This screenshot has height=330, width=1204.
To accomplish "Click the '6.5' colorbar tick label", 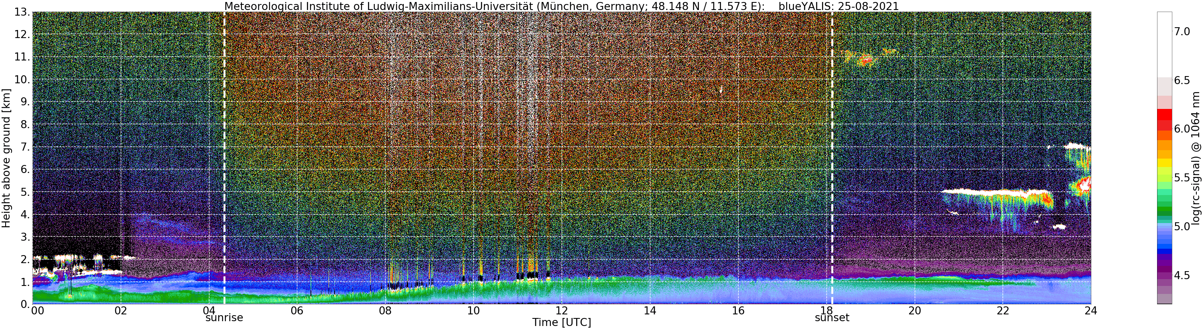I will click(x=1182, y=80).
